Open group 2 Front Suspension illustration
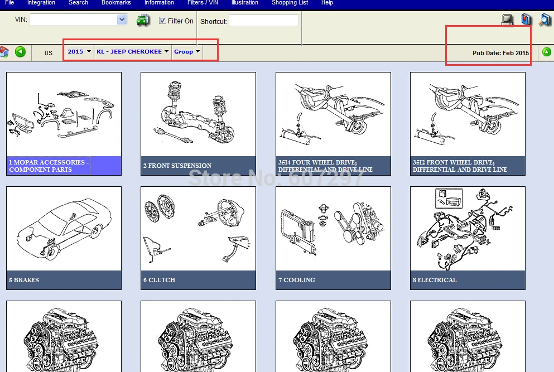This screenshot has height=372, width=554. point(198,114)
